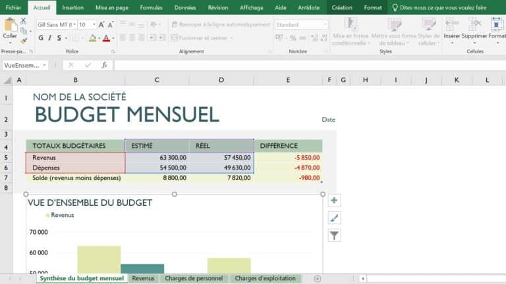Toggle italic I formatting
This screenshot has width=506, height=284.
pyautogui.click(x=50, y=38)
